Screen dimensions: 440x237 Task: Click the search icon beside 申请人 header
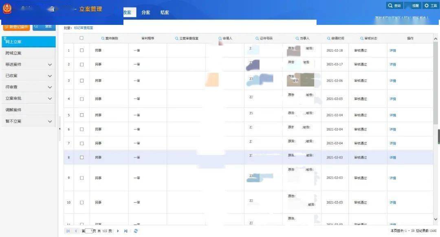pyautogui.click(x=220, y=38)
